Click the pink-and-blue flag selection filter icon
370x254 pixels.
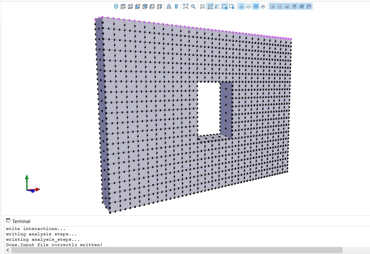click(309, 6)
